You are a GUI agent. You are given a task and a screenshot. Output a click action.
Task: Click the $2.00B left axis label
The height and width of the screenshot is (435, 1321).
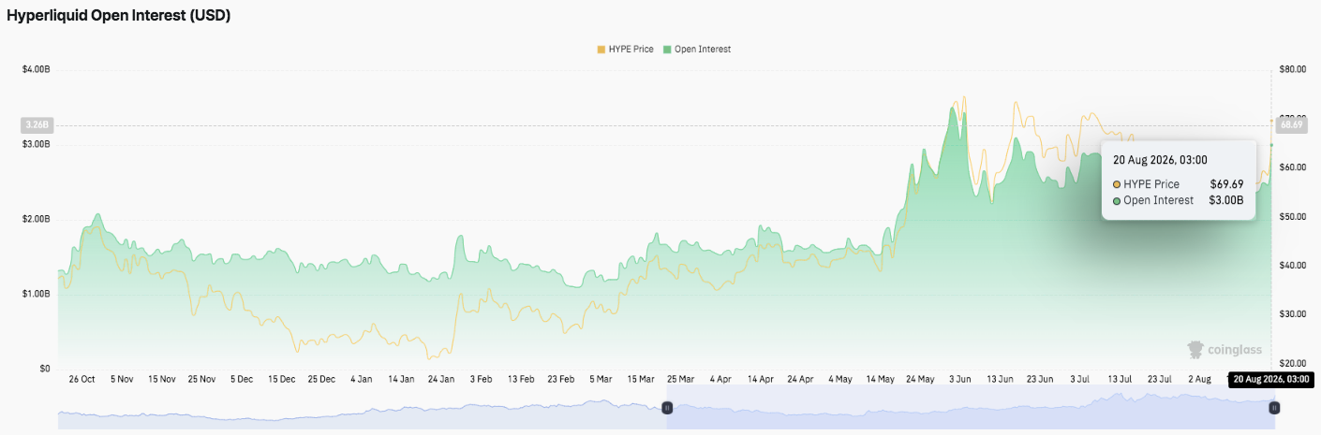point(37,219)
